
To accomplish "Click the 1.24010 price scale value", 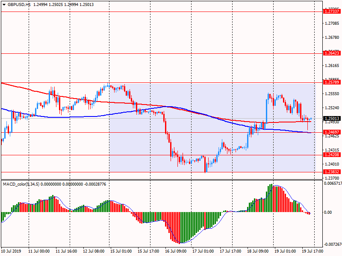I will pyautogui.click(x=332, y=164).
